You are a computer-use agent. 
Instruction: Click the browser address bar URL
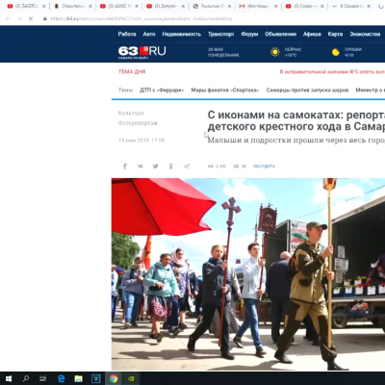click(141, 19)
